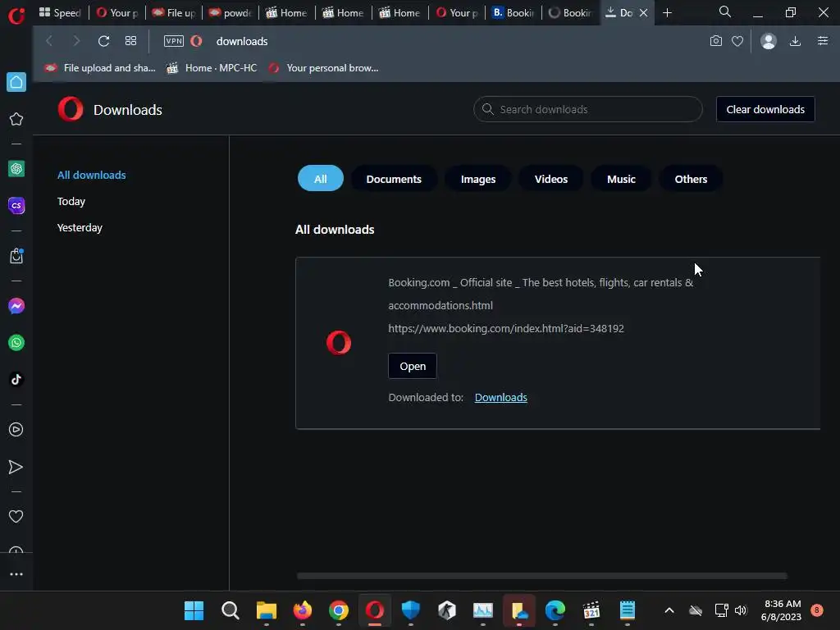Click the horizontal scrollbar at page bottom
Viewport: 840px width, 630px height.
pyautogui.click(x=541, y=576)
